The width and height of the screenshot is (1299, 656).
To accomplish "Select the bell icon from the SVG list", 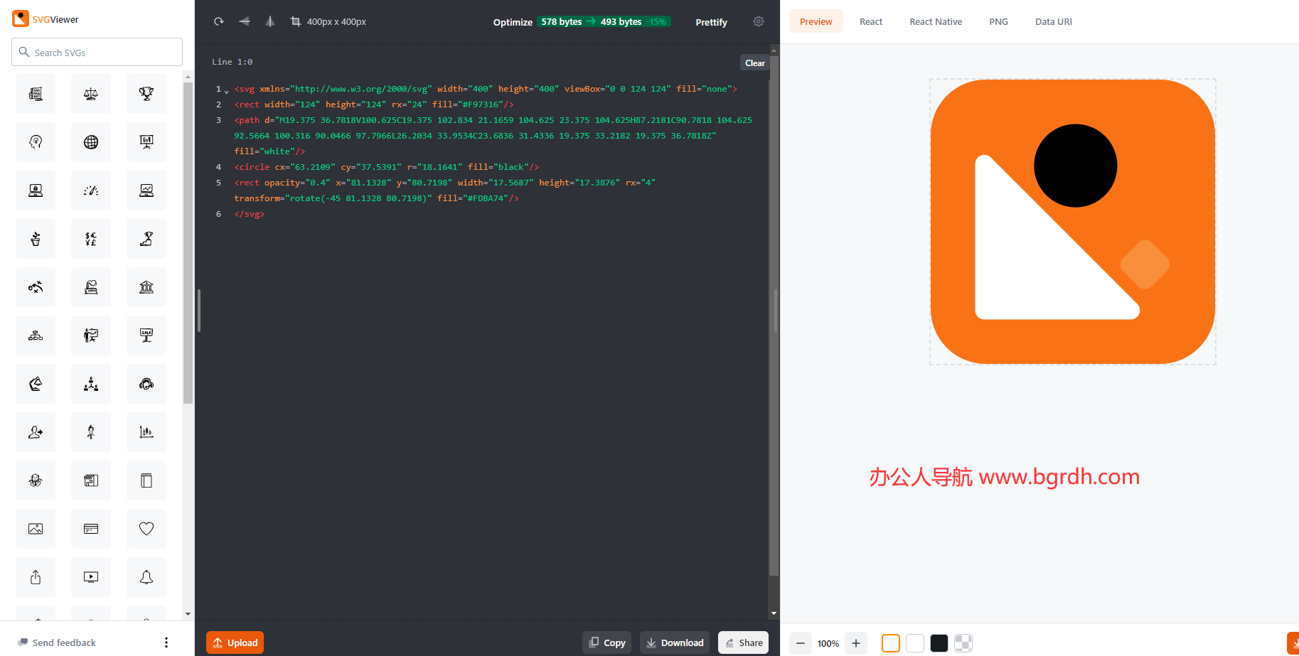I will 146,577.
